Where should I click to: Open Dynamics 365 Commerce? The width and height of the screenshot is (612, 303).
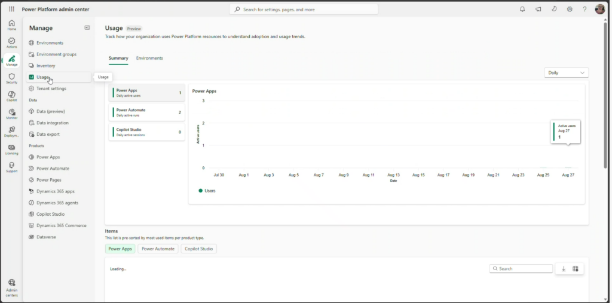[59, 225]
